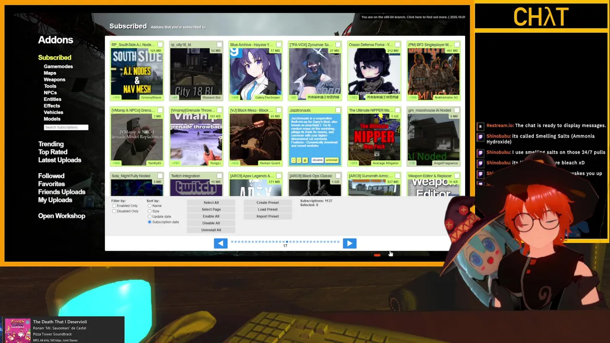
Task: Click the Enable All button
Action: 211,216
